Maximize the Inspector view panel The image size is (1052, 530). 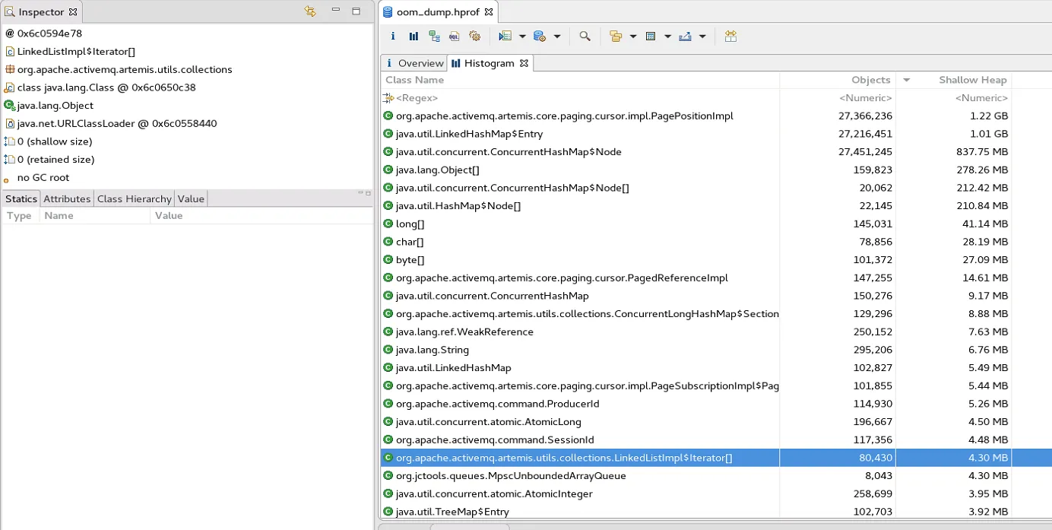pyautogui.click(x=356, y=11)
